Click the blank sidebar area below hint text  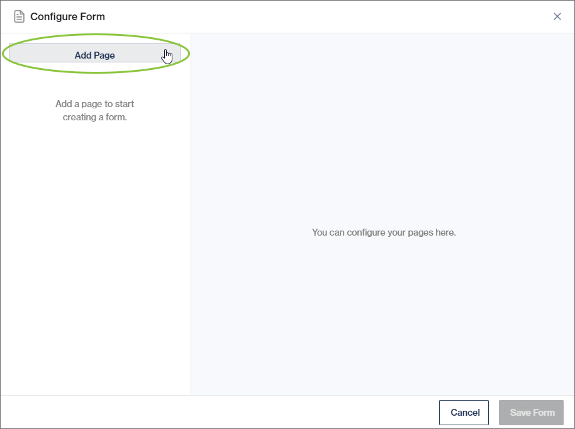pyautogui.click(x=94, y=252)
